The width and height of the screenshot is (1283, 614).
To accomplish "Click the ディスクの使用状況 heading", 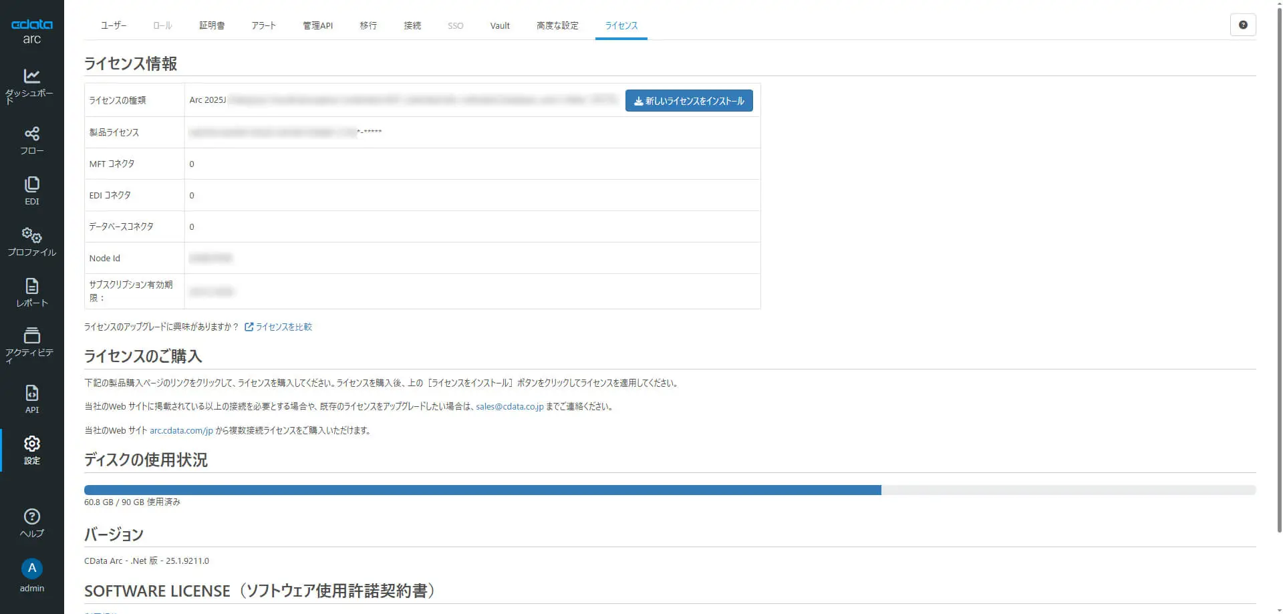I will [146, 460].
